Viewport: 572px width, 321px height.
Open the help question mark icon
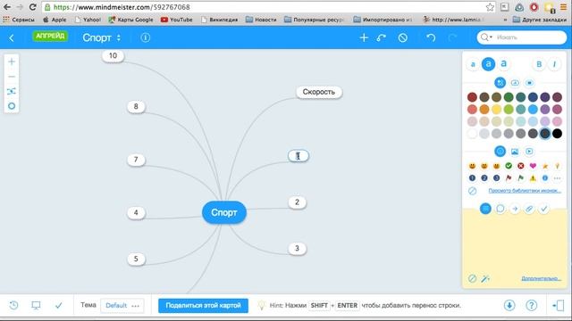tap(532, 305)
